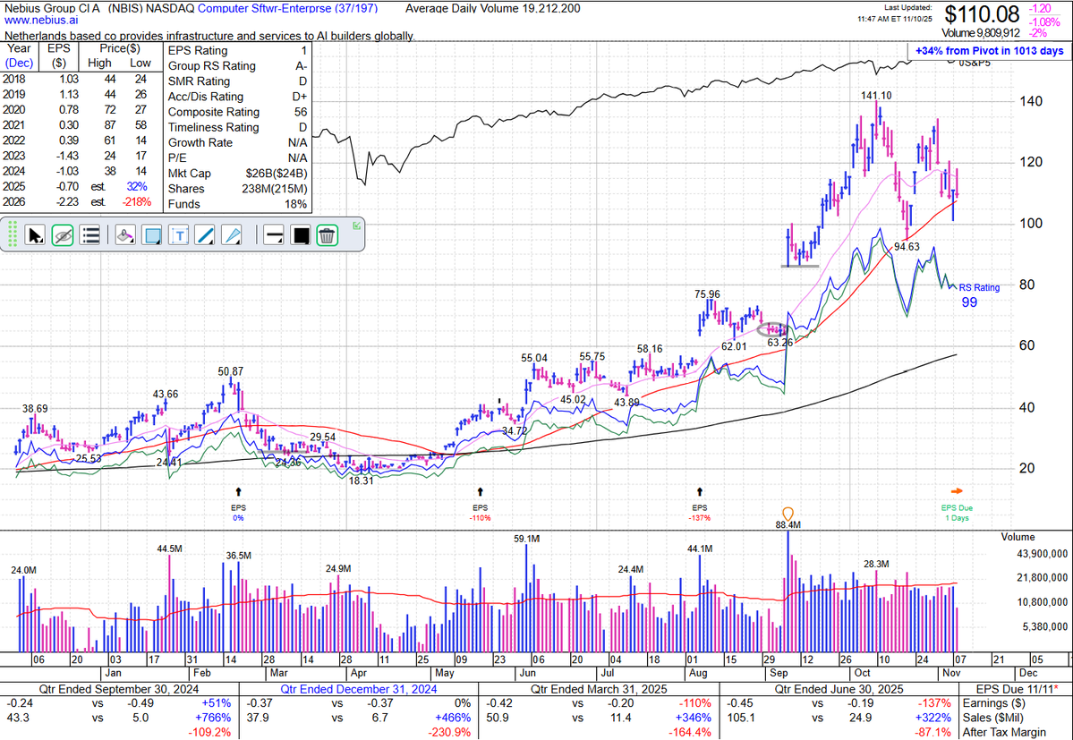
Task: Toggle the hide-annotations eye icon
Action: pyautogui.click(x=61, y=234)
